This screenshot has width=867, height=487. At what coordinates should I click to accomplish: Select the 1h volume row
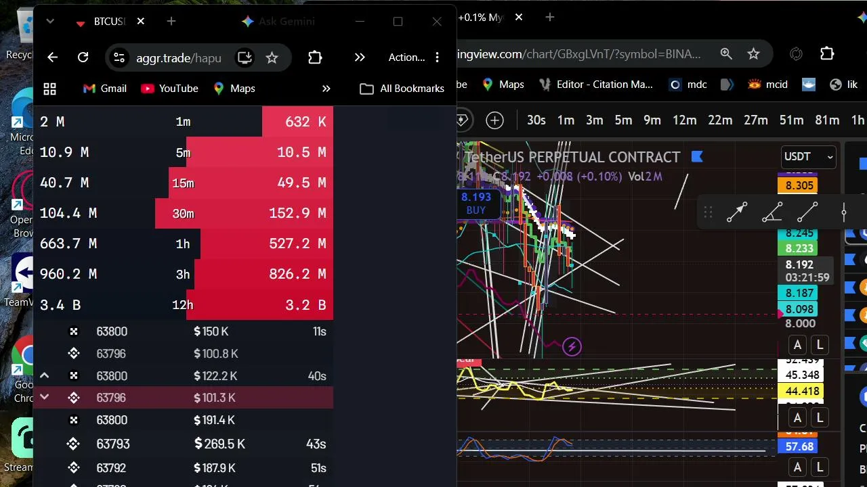point(183,243)
